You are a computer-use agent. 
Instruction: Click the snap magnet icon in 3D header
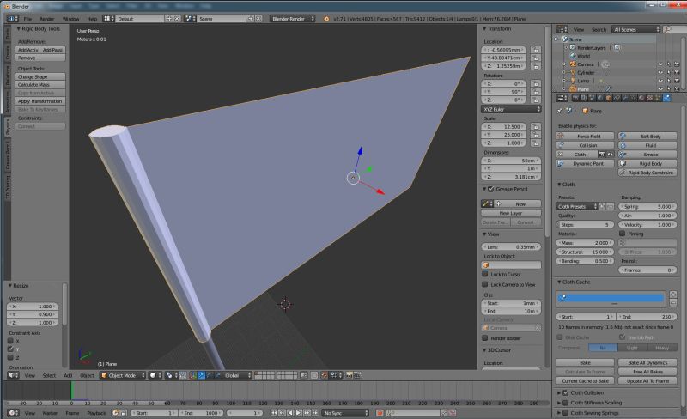coord(325,375)
